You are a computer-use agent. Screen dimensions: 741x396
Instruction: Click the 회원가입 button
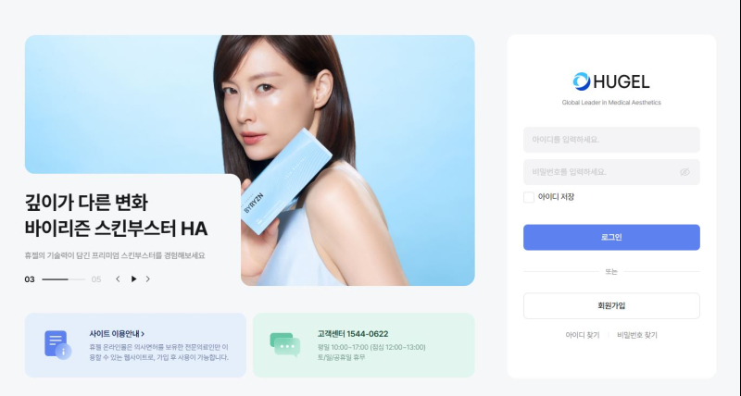coord(611,306)
